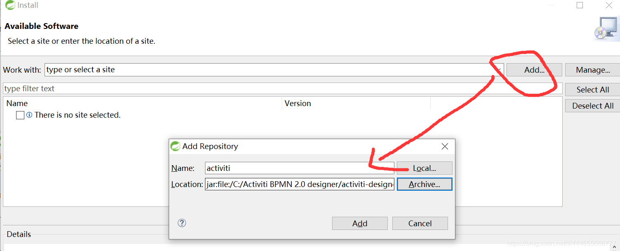The image size is (620, 251).
Task: Click the Spring leaf icon in Add Repository title
Action: (175, 146)
